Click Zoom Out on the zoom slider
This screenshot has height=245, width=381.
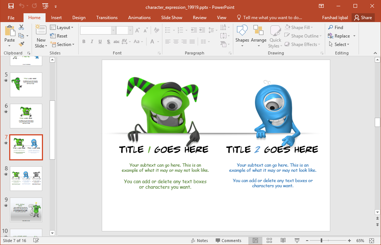[x=307, y=240]
